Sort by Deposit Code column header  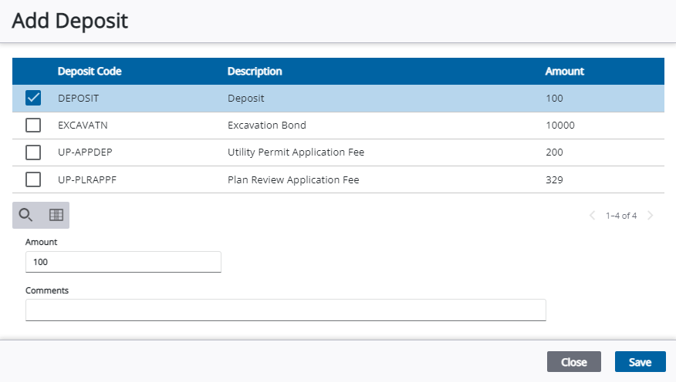(90, 72)
